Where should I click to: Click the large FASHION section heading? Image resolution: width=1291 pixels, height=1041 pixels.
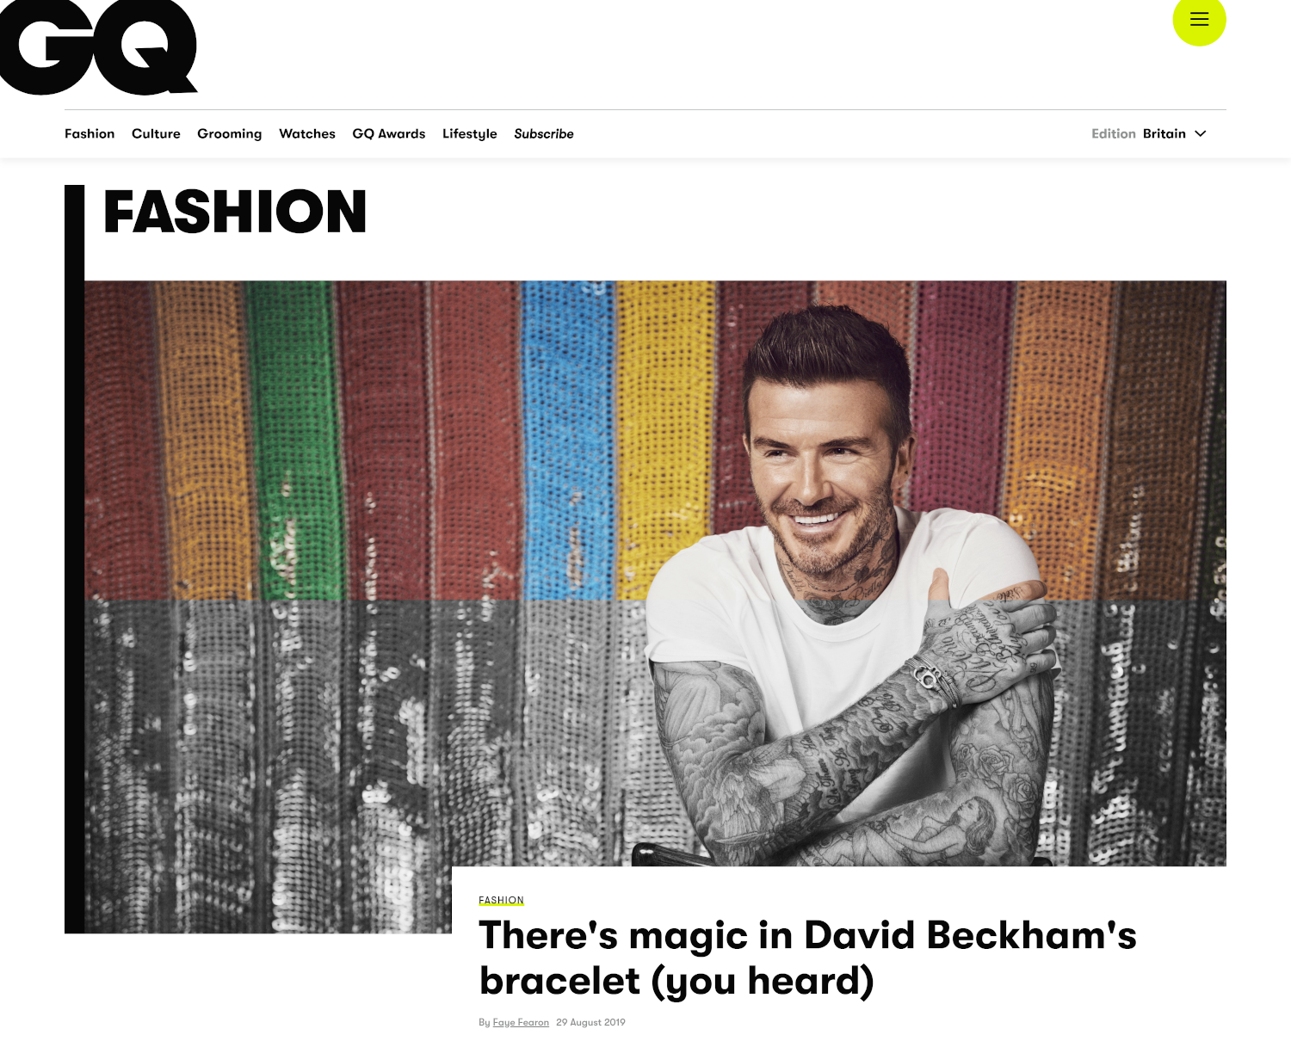point(235,213)
